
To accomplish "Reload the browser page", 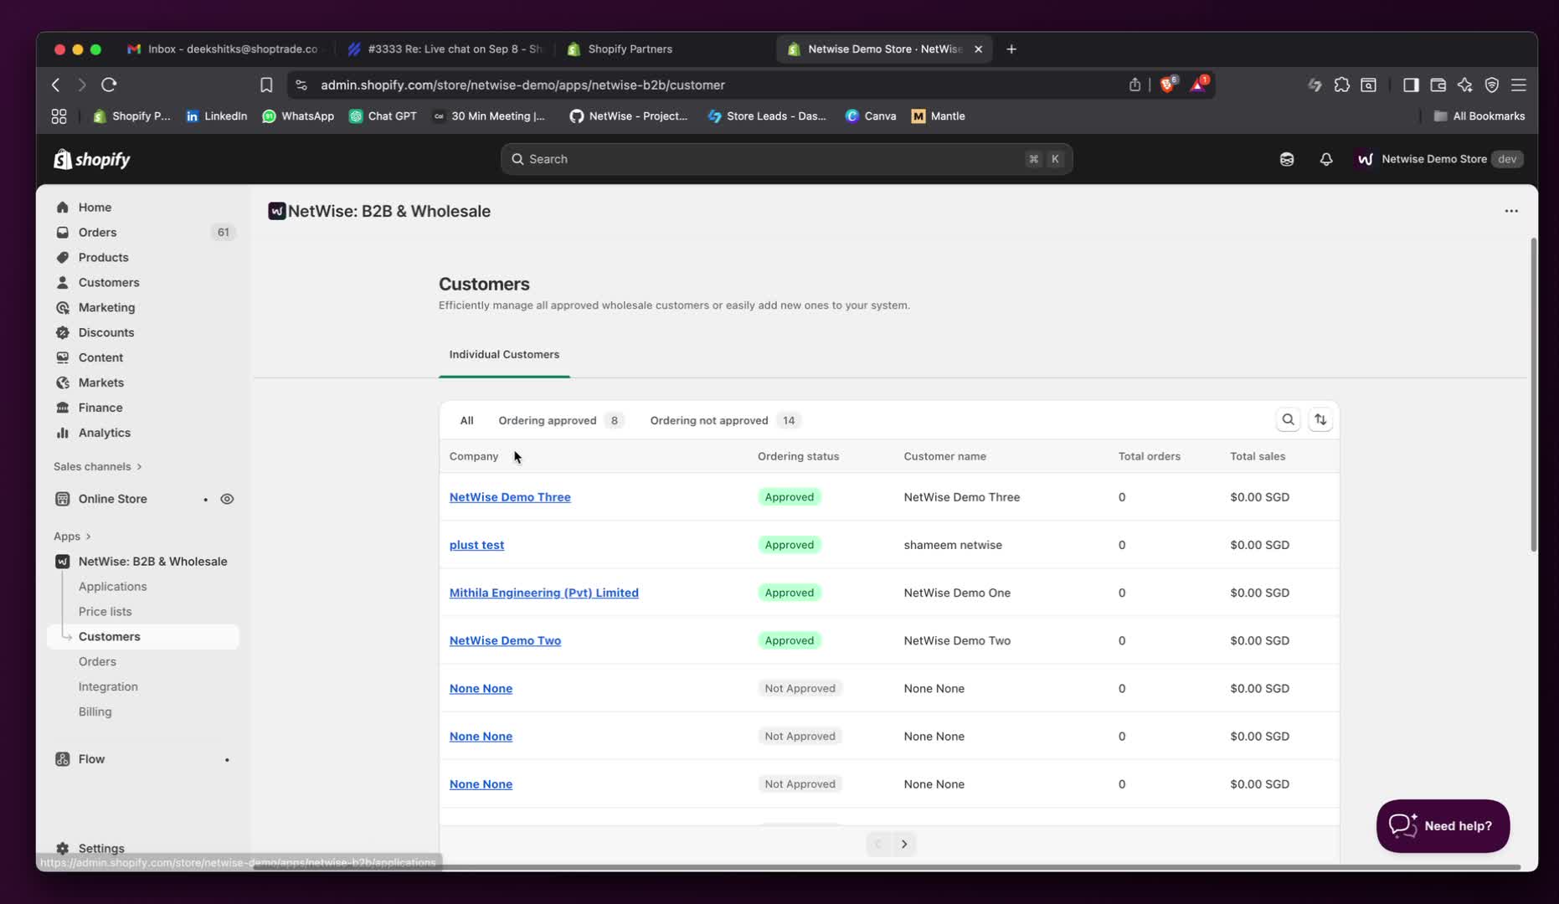I will point(109,85).
